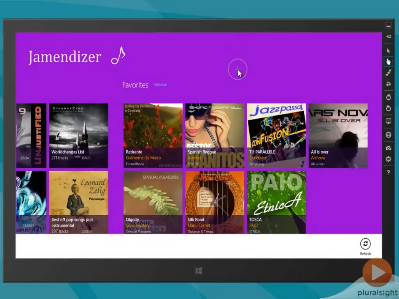Screen dimensions: 399x299
Task: Open the Leonard Zelig pop songs playlist tile
Action: click(78, 202)
